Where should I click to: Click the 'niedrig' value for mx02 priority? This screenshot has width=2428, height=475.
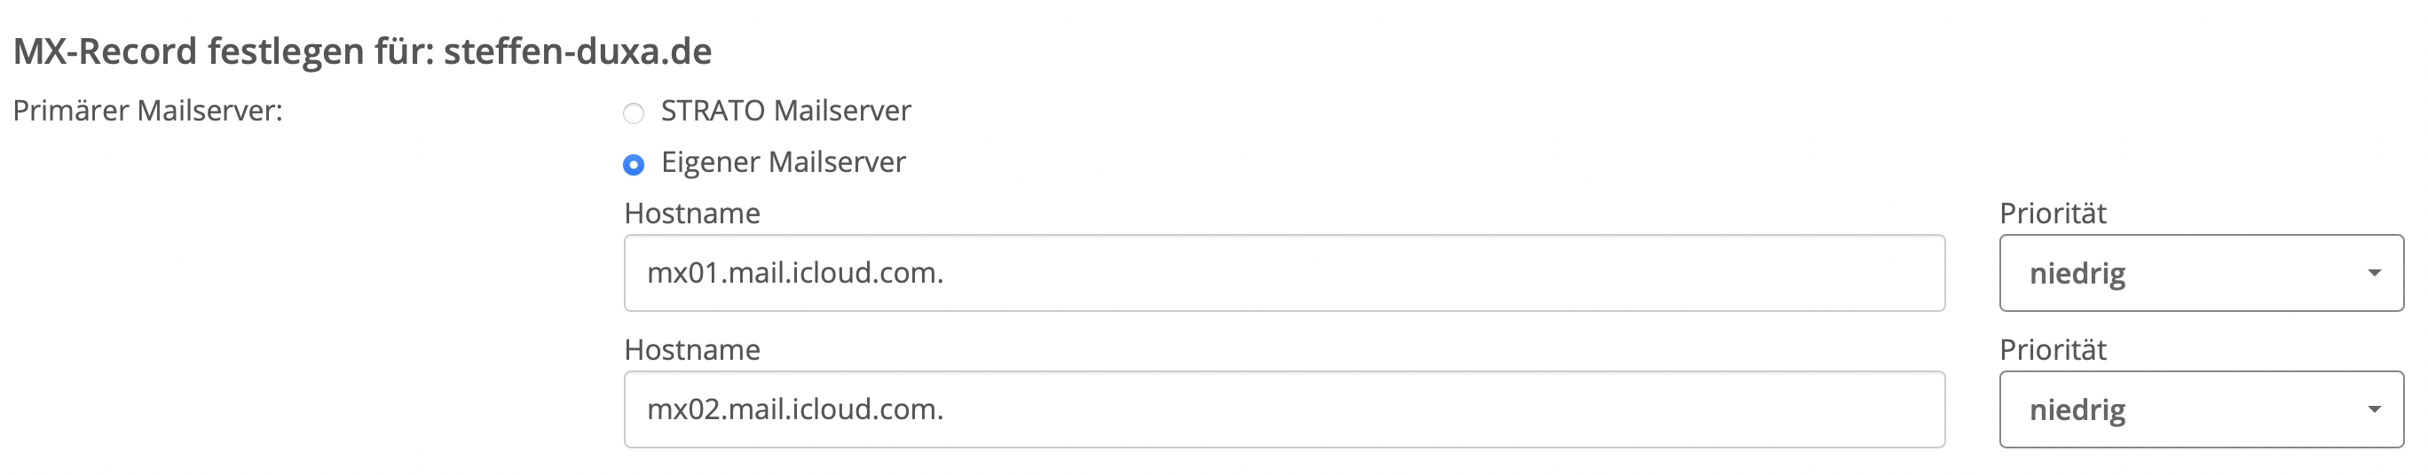click(2077, 410)
